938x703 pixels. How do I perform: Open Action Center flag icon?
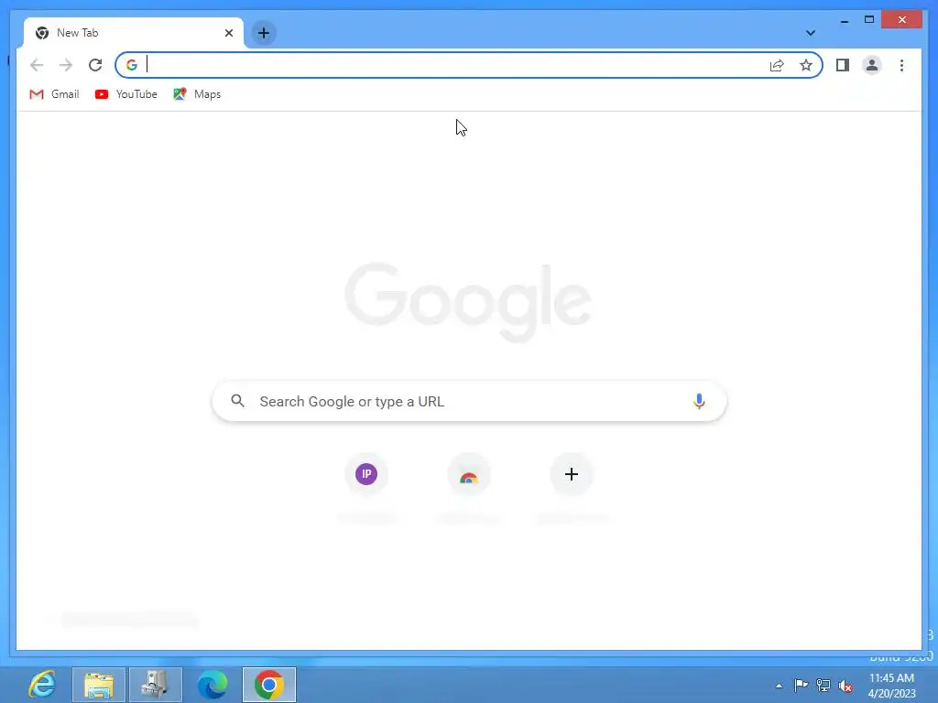[x=801, y=685]
